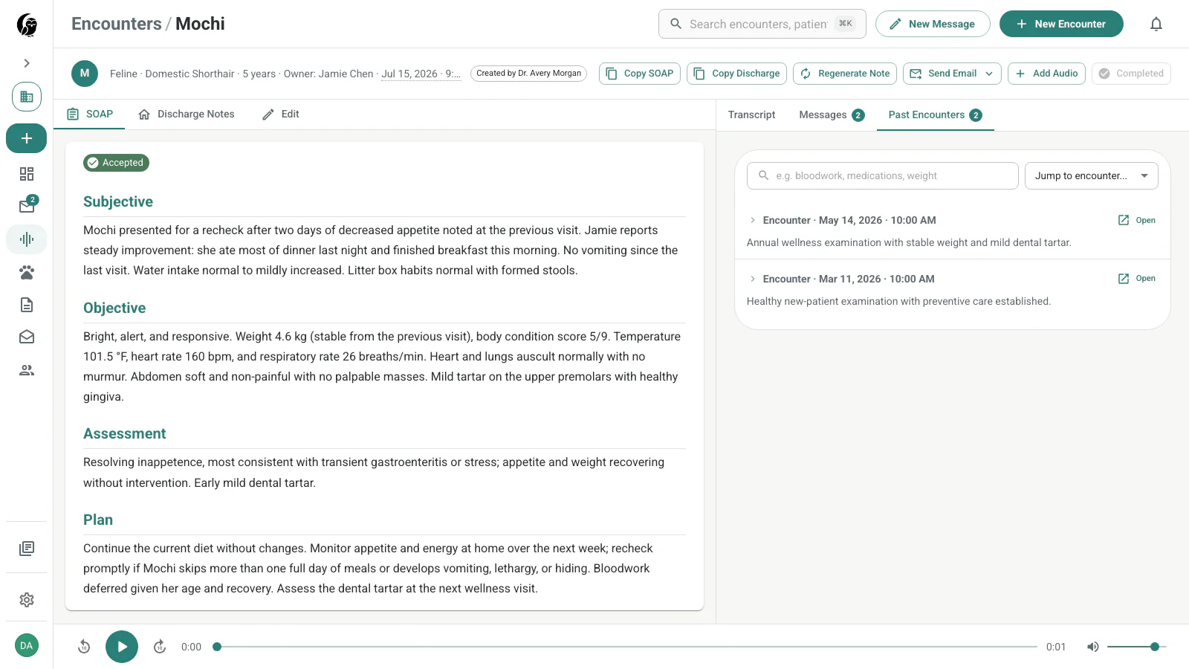Click the Mochi patient avatar M
The width and height of the screenshot is (1189, 669).
point(85,74)
